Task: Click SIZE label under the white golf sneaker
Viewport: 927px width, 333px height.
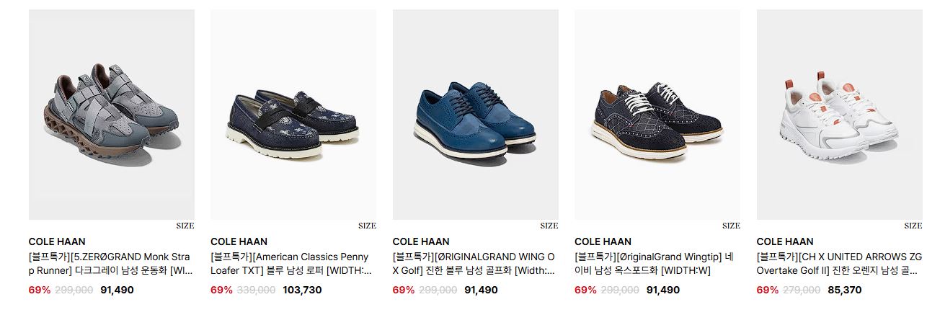Action: tap(913, 226)
